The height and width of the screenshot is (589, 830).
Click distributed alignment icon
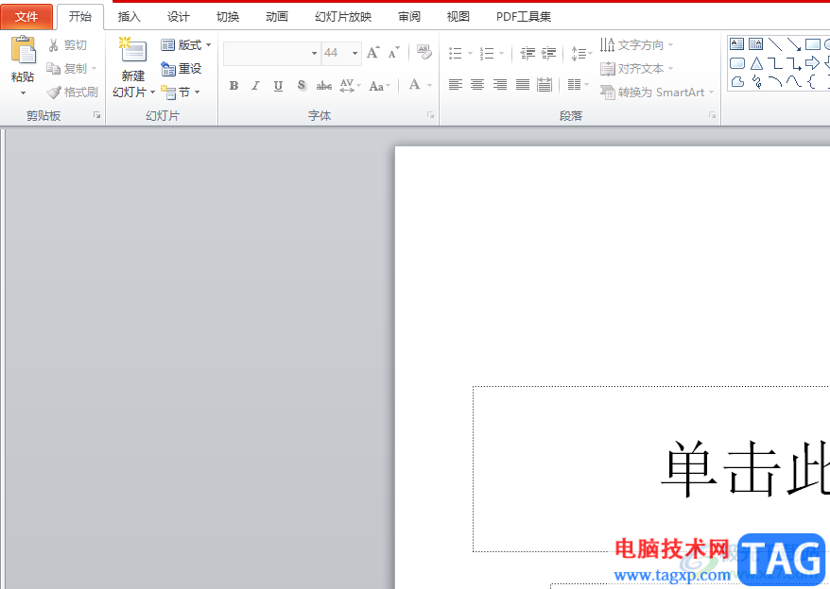545,85
